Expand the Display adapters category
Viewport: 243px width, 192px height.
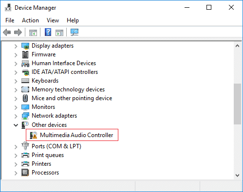16,46
